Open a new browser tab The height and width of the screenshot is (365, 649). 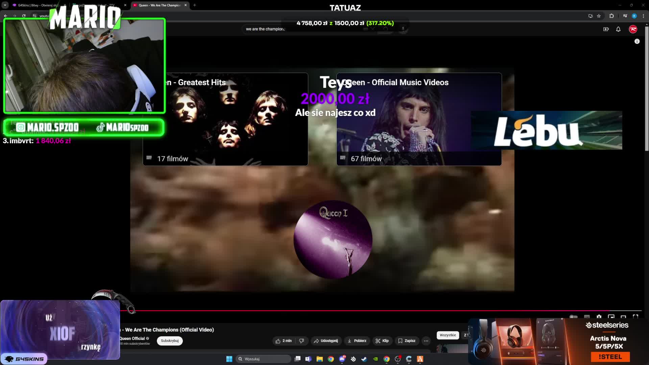coord(195,5)
